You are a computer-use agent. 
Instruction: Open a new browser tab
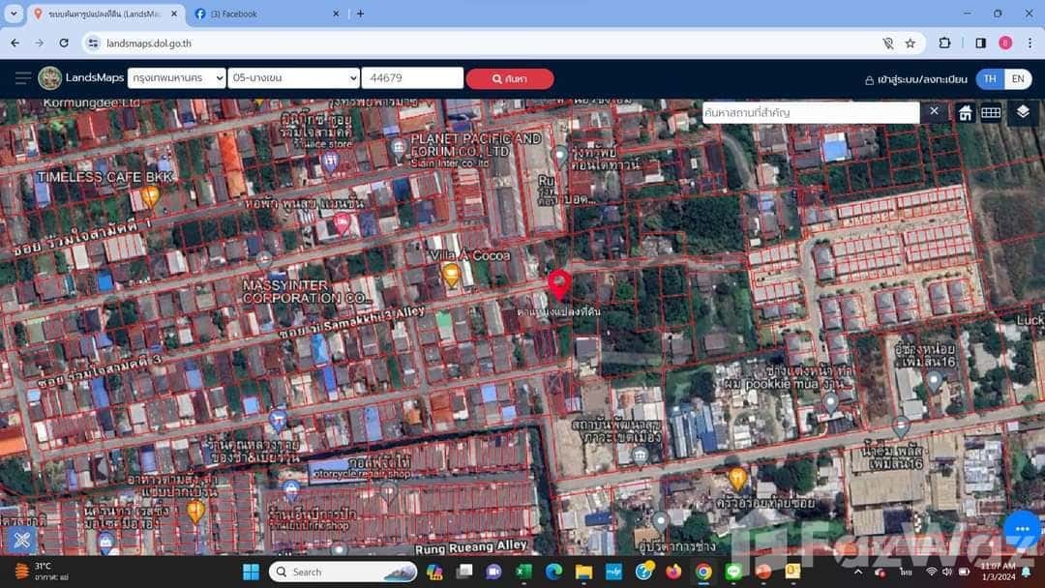click(x=360, y=14)
